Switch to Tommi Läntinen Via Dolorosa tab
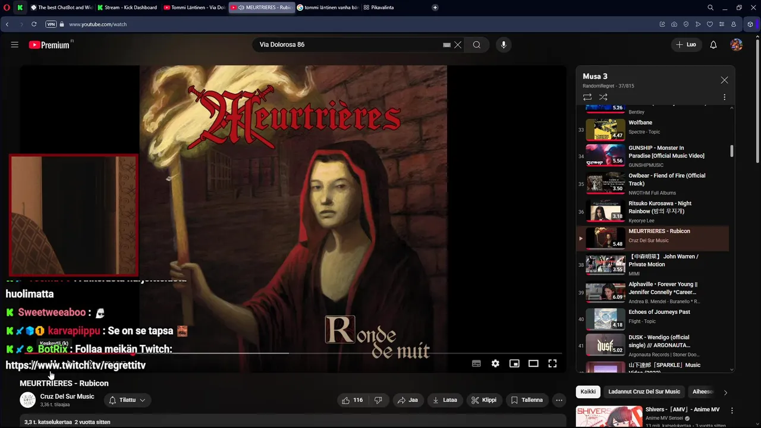761x428 pixels. point(194,8)
